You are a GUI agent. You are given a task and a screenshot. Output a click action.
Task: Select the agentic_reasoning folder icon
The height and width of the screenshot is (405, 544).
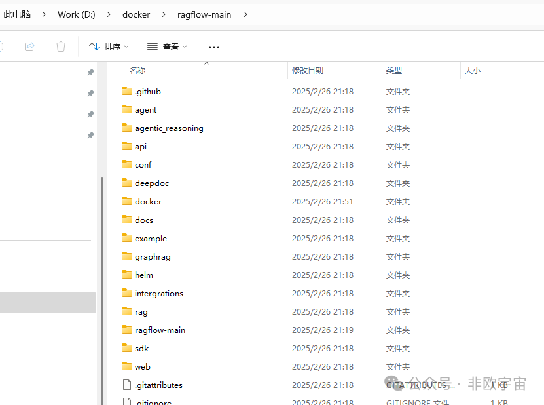[x=127, y=128]
